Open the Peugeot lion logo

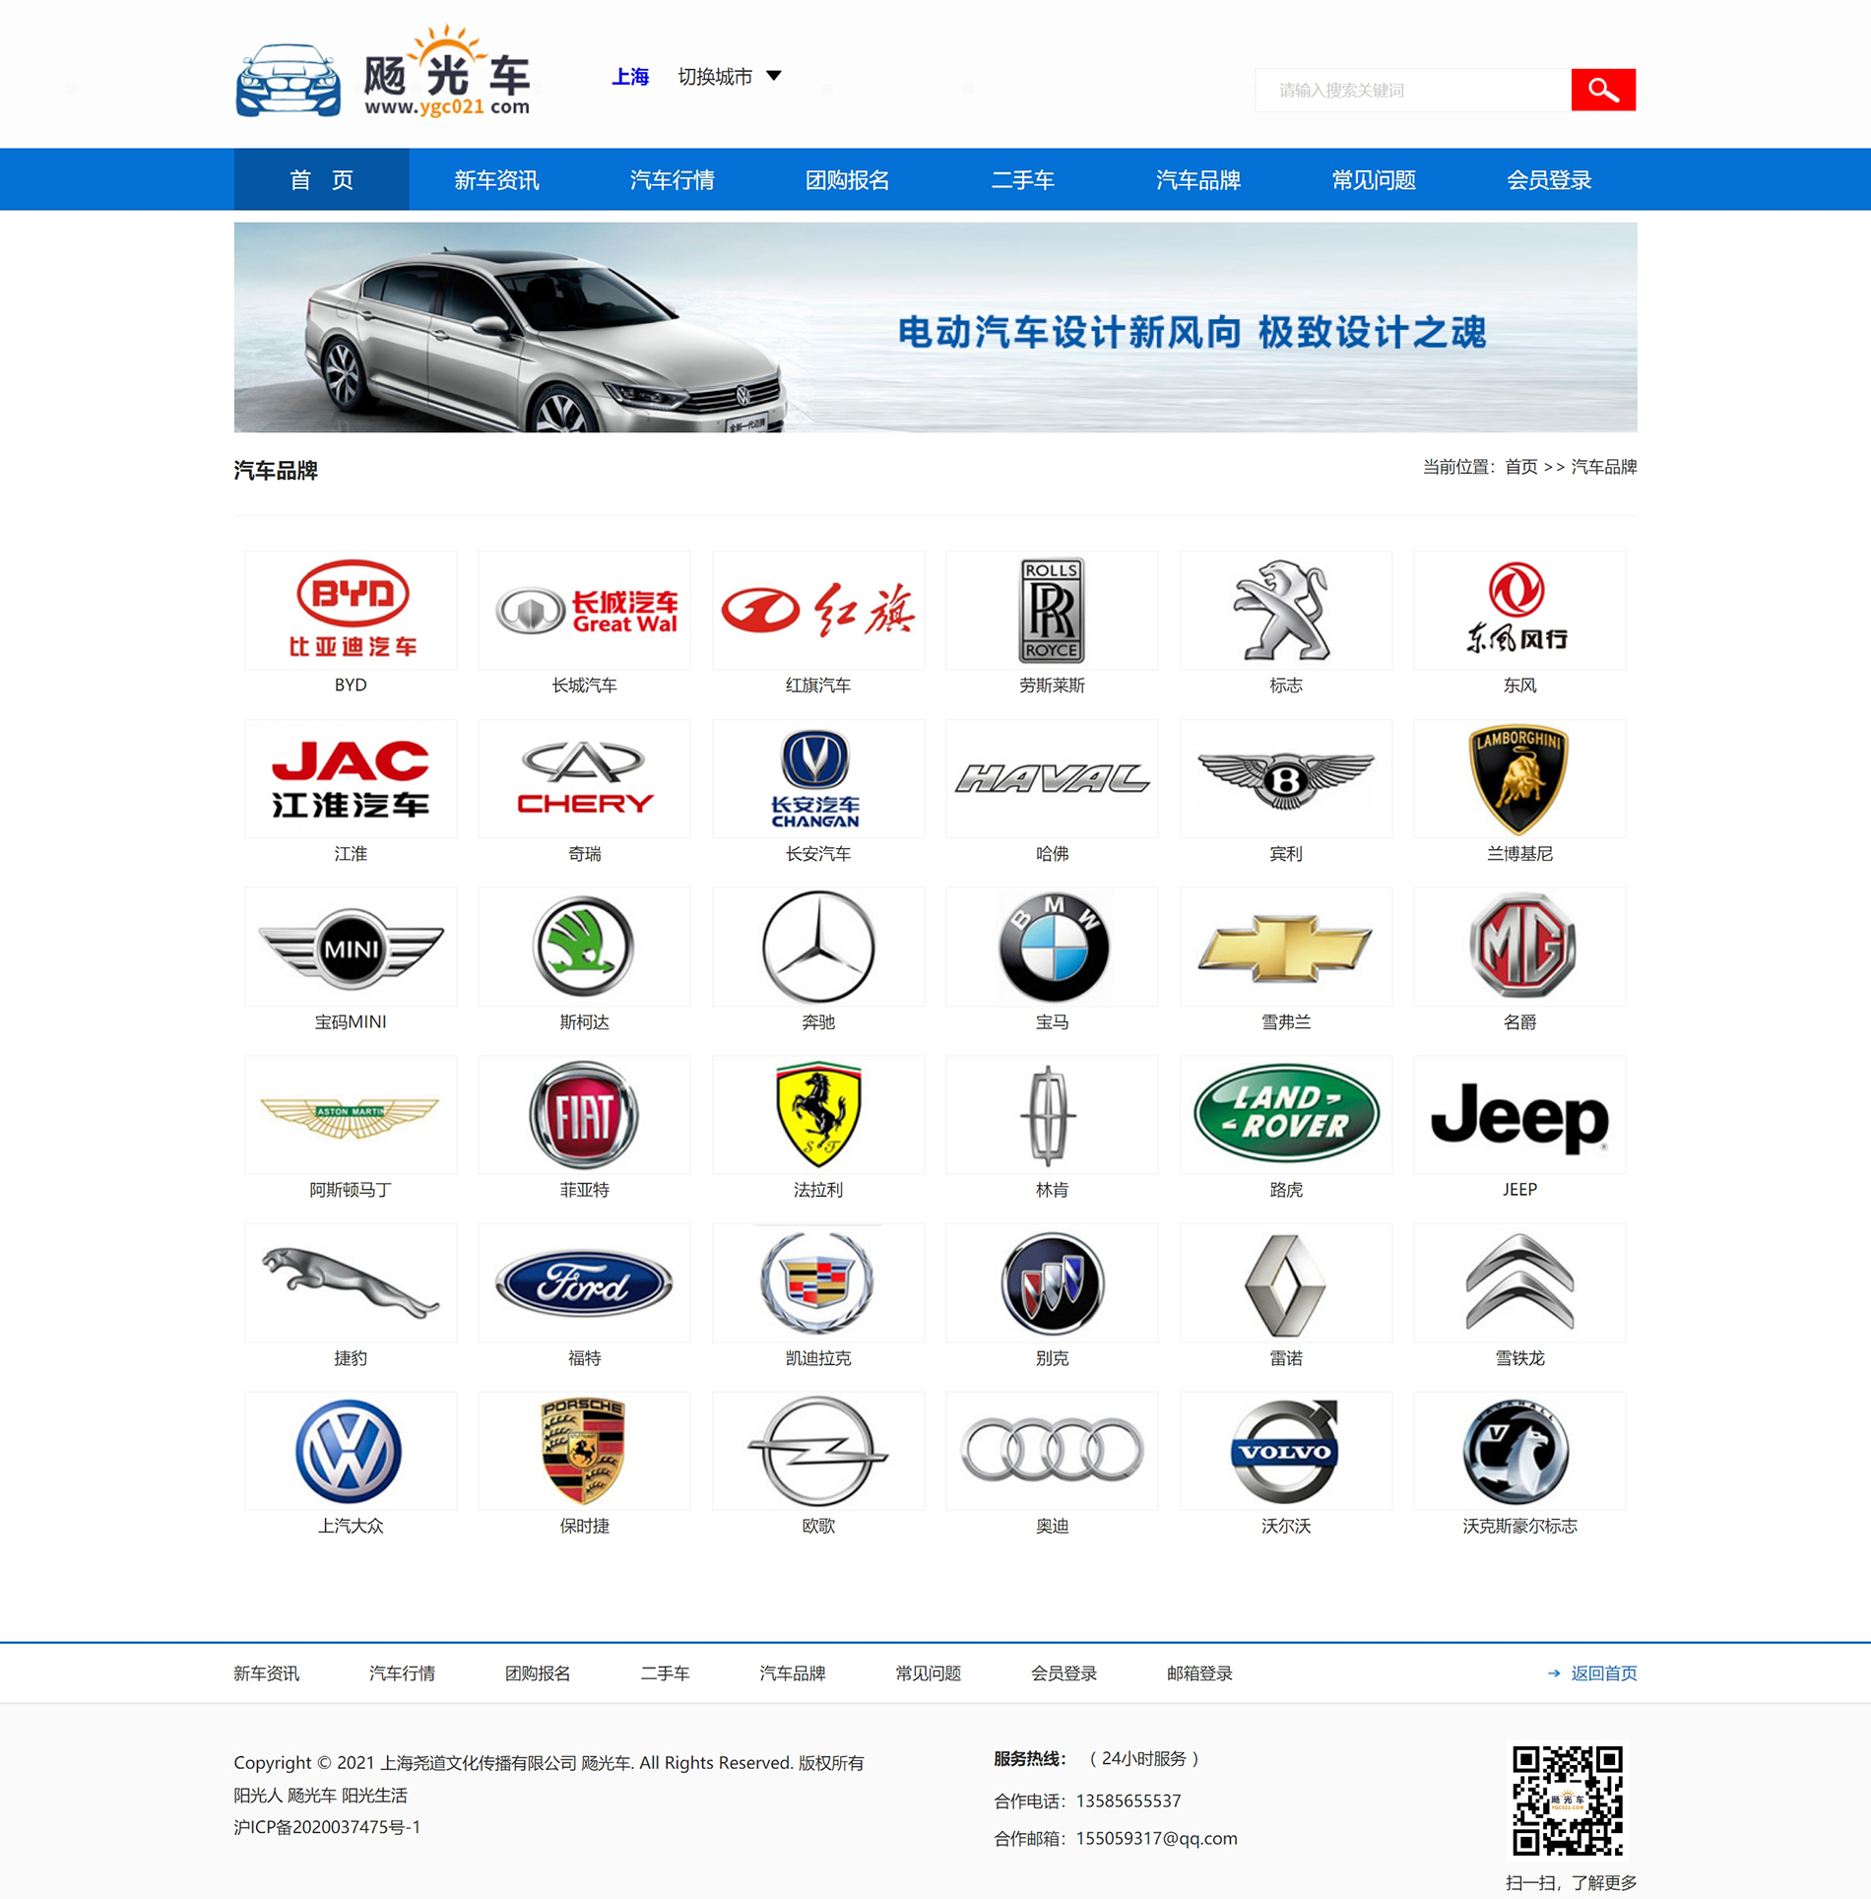click(1286, 610)
